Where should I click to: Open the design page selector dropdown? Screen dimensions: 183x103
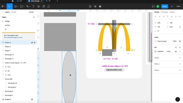coord(32,12)
